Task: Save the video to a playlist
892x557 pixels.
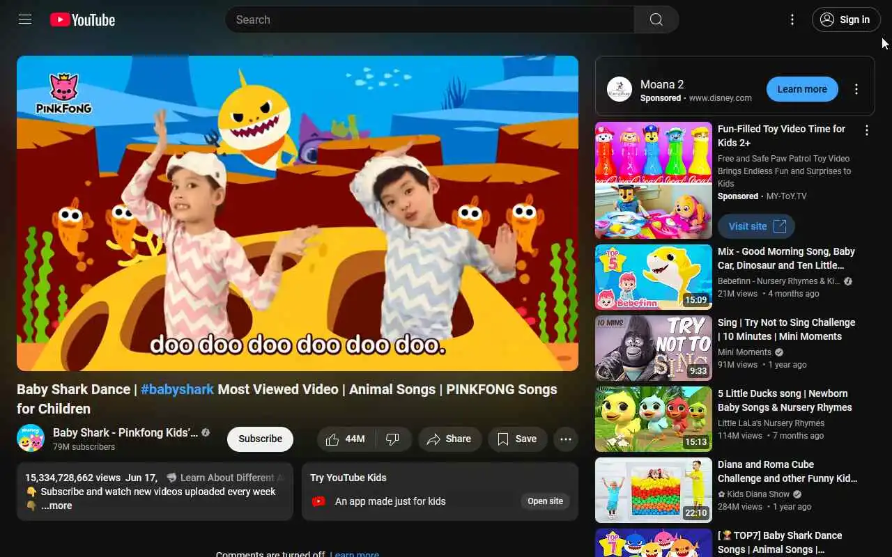Action: [517, 439]
